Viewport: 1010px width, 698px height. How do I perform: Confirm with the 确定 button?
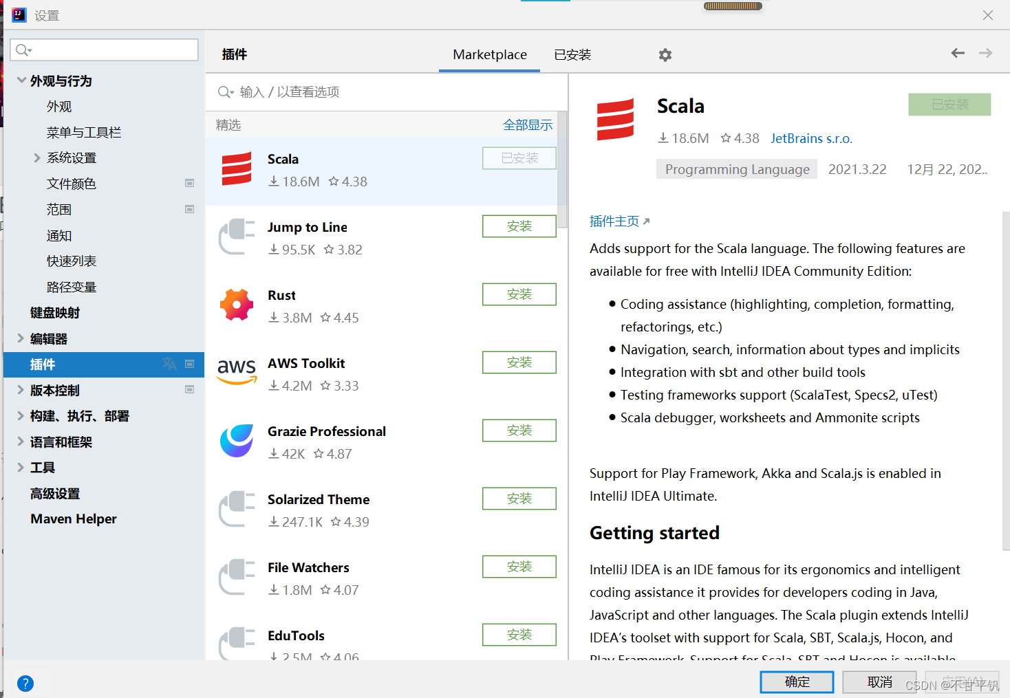point(797,681)
